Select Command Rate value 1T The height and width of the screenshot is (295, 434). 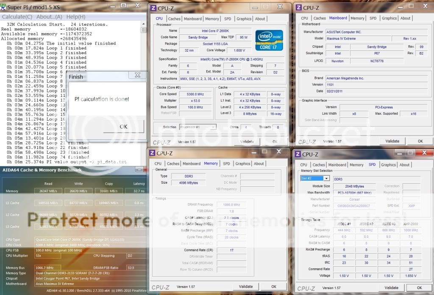click(x=232, y=250)
